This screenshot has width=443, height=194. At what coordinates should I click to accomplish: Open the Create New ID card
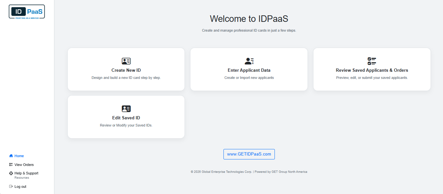(126, 69)
